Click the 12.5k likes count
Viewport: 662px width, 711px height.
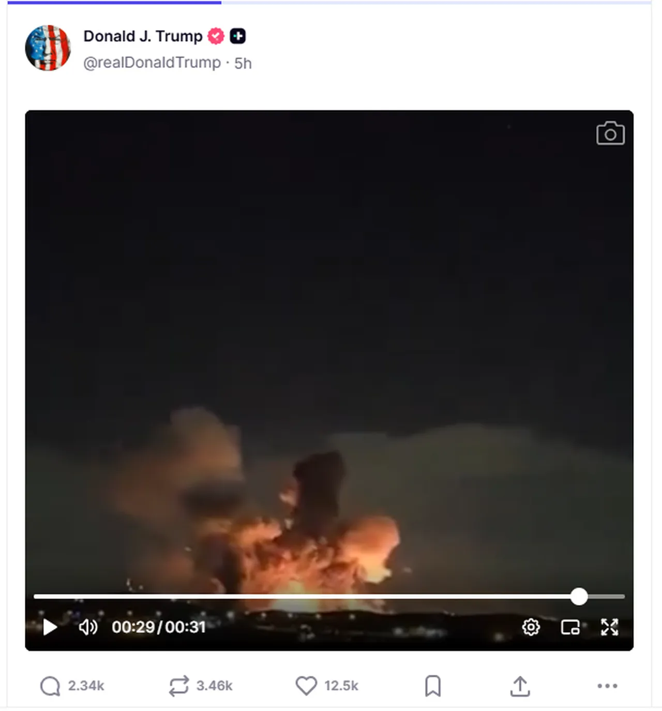coord(341,686)
